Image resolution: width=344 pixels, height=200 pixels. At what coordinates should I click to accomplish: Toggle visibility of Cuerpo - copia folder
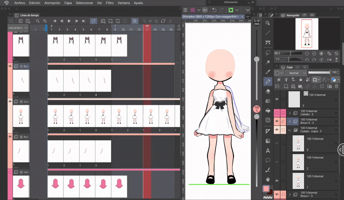pyautogui.click(x=276, y=130)
